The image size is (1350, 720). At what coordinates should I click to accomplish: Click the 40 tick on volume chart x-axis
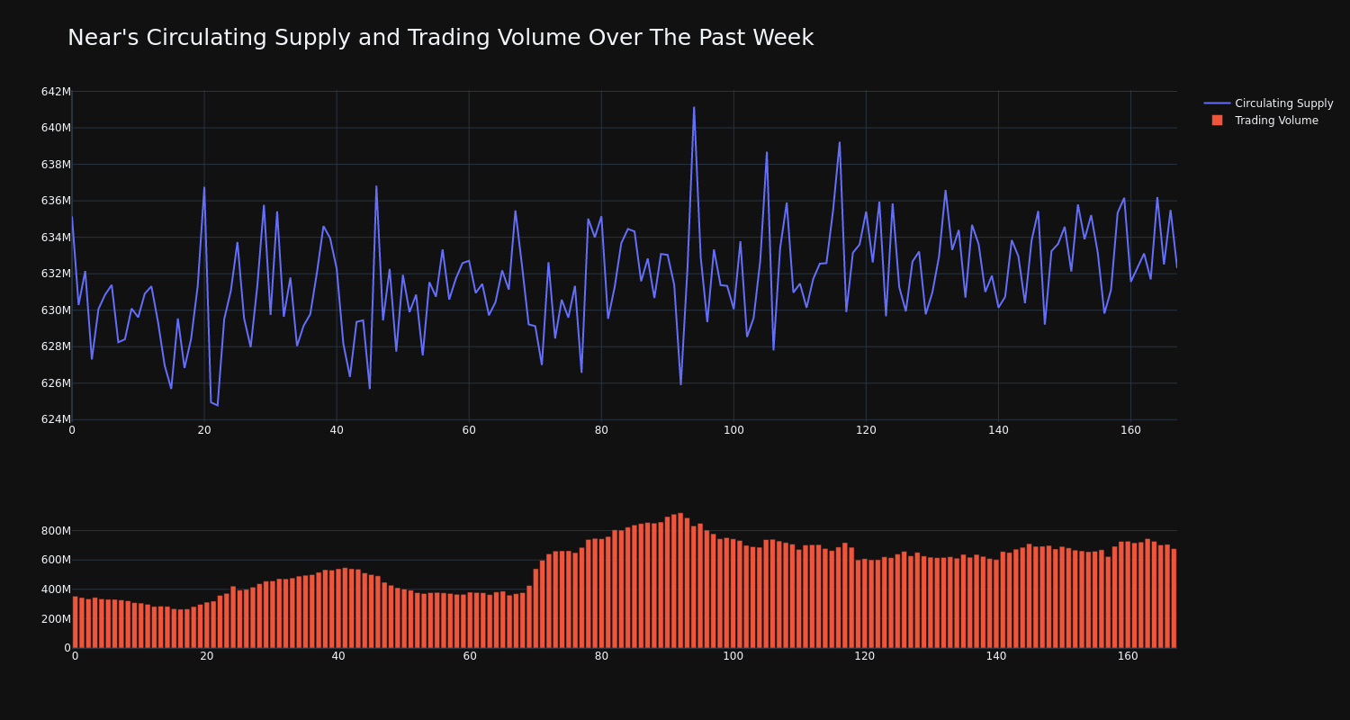338,656
